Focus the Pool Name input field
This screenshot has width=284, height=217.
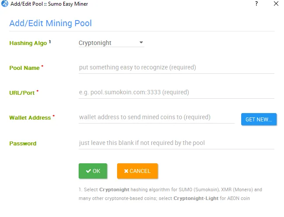click(177, 68)
